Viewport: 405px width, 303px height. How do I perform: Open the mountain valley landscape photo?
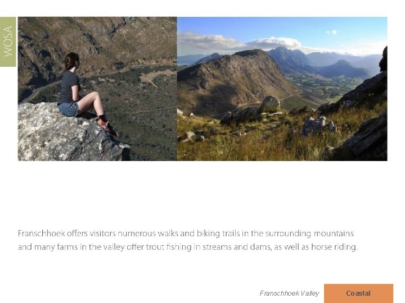pos(282,89)
